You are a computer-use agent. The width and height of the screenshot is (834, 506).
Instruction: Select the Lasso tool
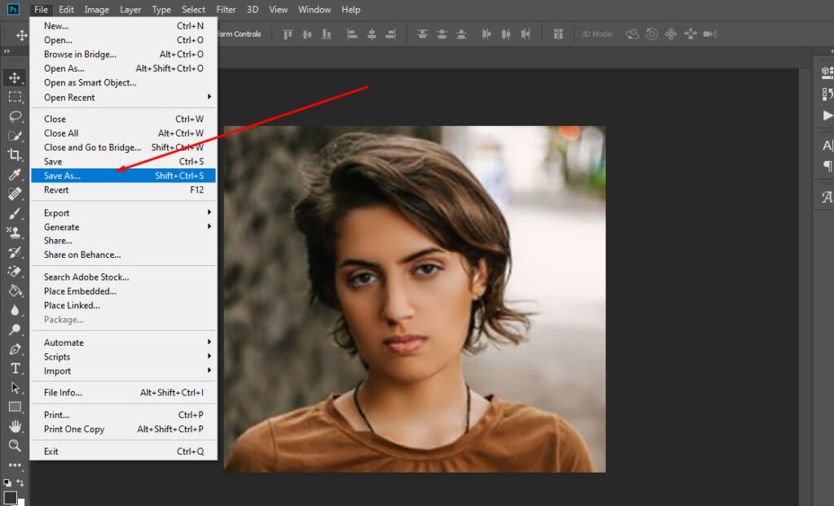(x=15, y=116)
